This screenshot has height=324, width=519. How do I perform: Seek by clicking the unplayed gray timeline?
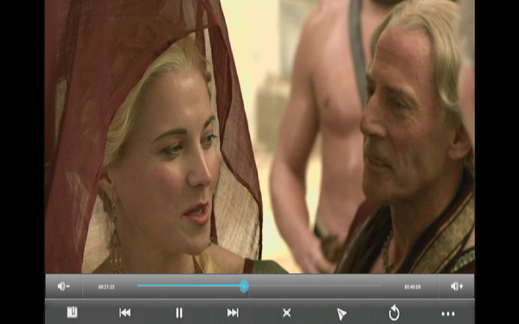point(315,286)
